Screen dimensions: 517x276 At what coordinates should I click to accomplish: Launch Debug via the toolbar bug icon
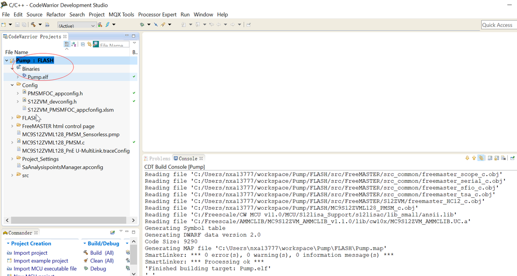(x=142, y=25)
